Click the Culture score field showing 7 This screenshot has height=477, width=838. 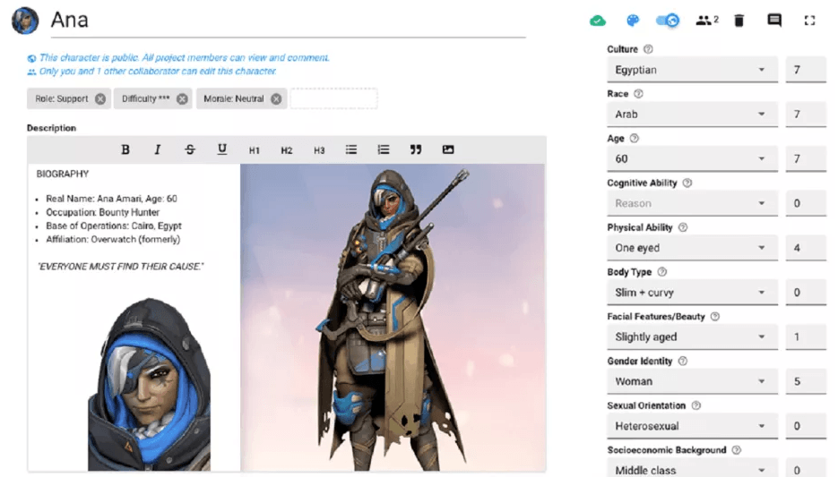pyautogui.click(x=806, y=70)
